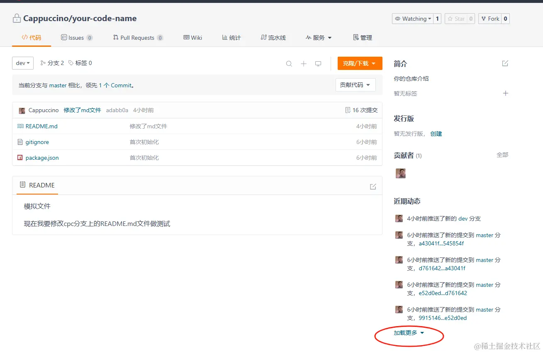This screenshot has width=543, height=353.
Task: Click the 首次初始化 message in the package.json row
Action: click(144, 158)
